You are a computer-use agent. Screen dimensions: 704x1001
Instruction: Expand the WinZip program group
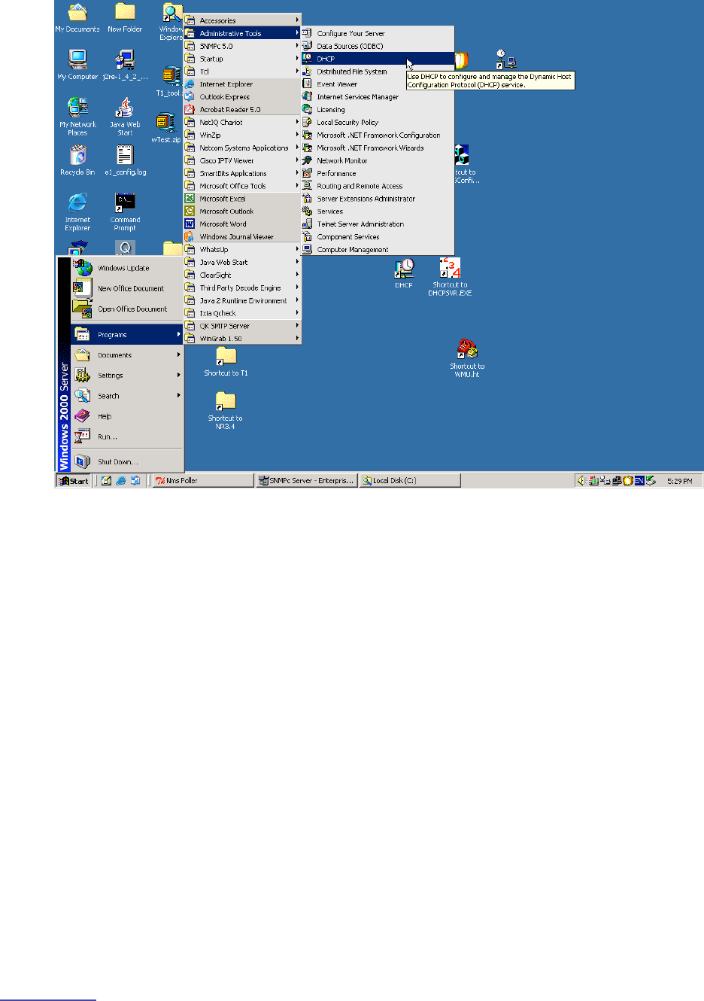click(x=243, y=135)
